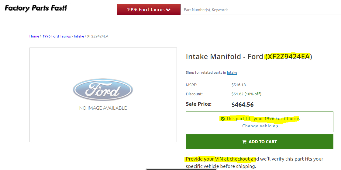Click the $464.56 sale price

pos(242,104)
